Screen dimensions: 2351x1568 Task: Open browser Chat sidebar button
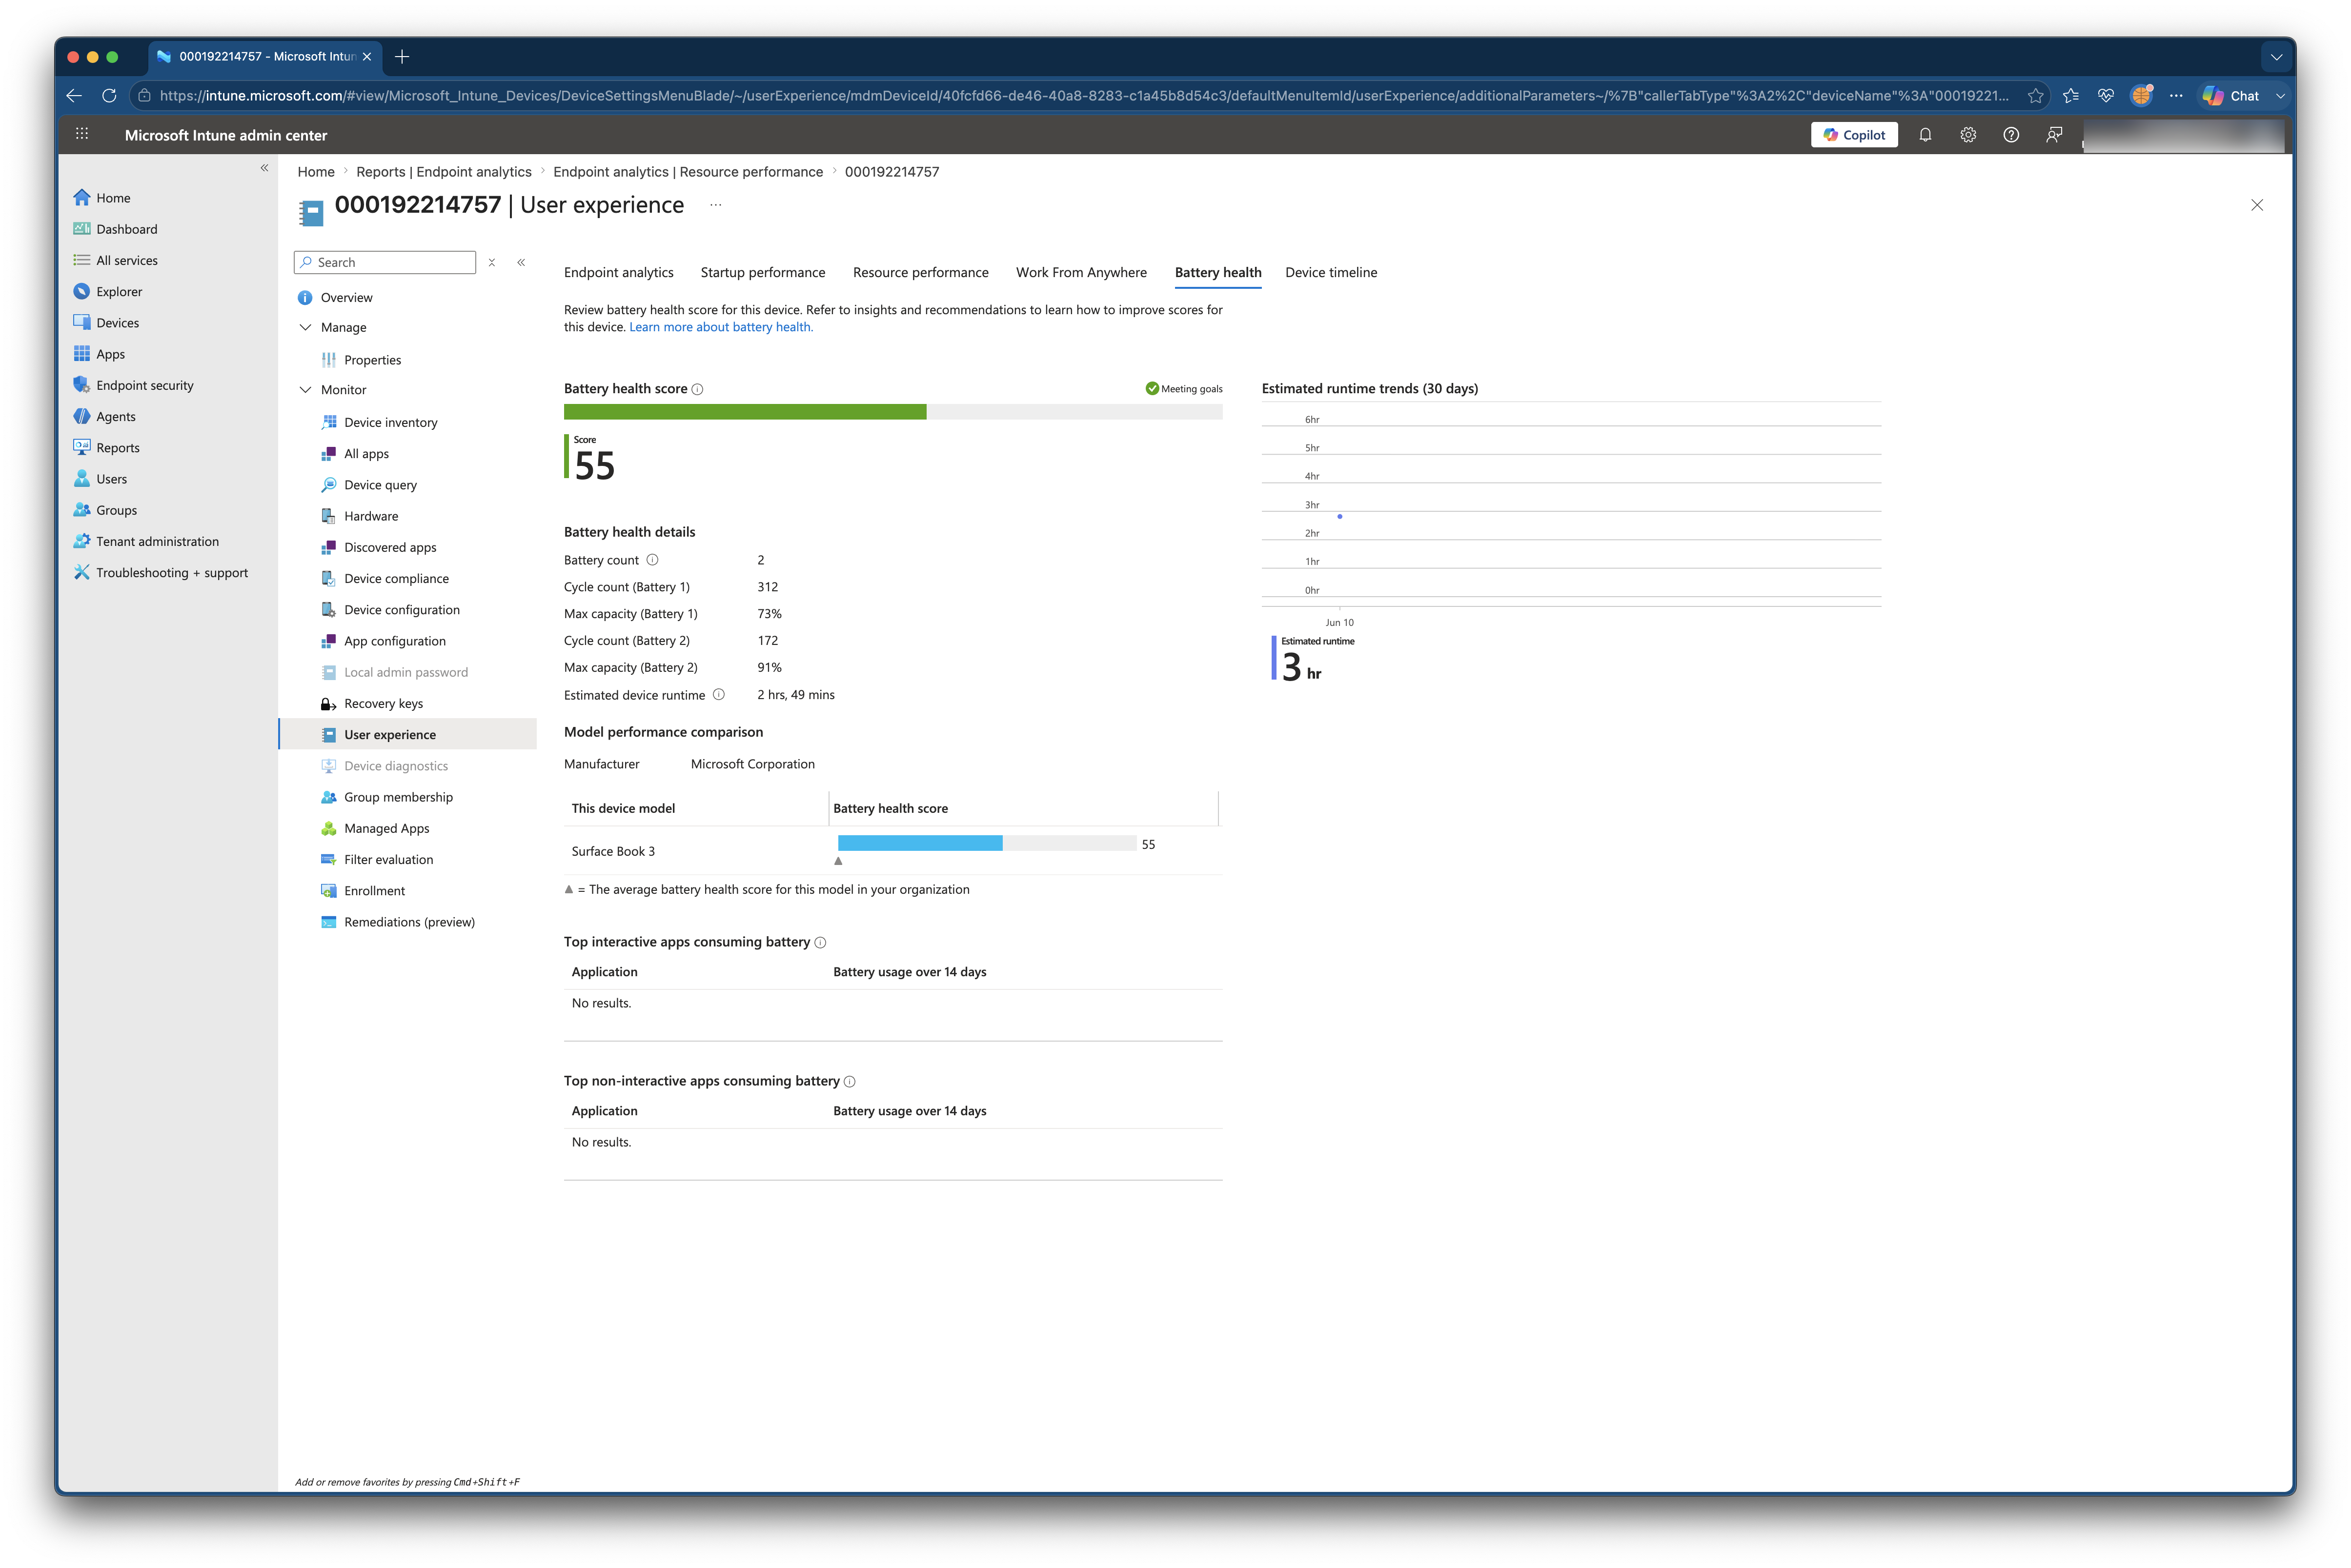(x=2231, y=96)
